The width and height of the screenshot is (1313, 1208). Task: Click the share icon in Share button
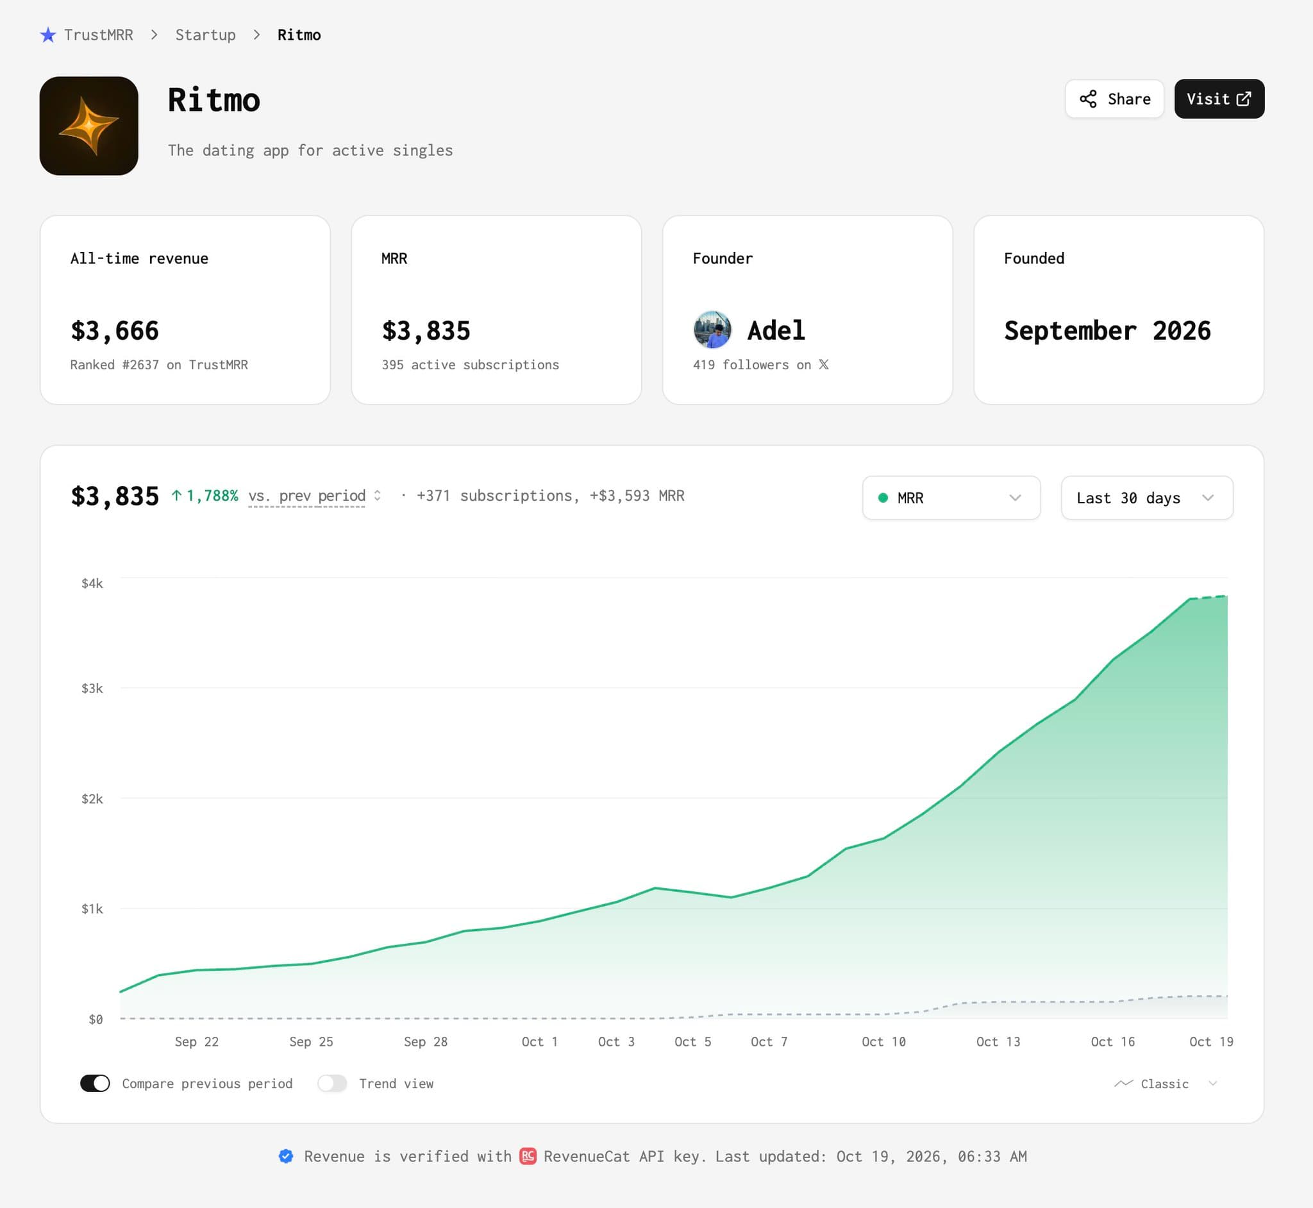[1087, 99]
